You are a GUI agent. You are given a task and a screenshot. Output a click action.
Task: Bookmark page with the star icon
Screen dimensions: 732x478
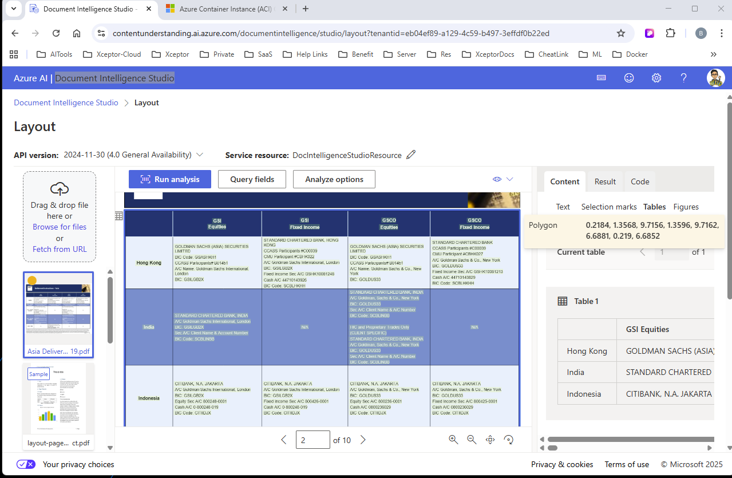(621, 33)
